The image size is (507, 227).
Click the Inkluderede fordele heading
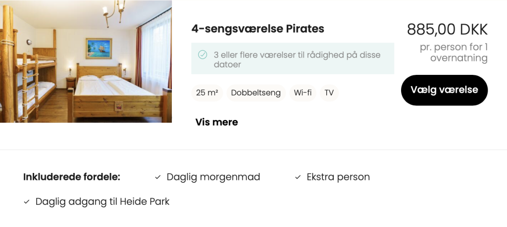coord(72,177)
